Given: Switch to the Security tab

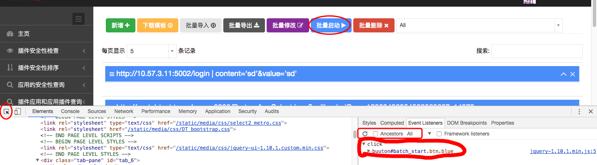Looking at the screenshot, I should click(x=247, y=111).
